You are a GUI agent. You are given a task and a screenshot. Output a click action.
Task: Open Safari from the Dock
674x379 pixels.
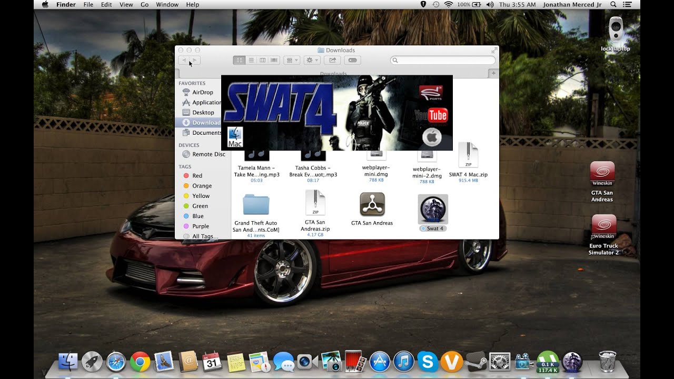(116, 362)
